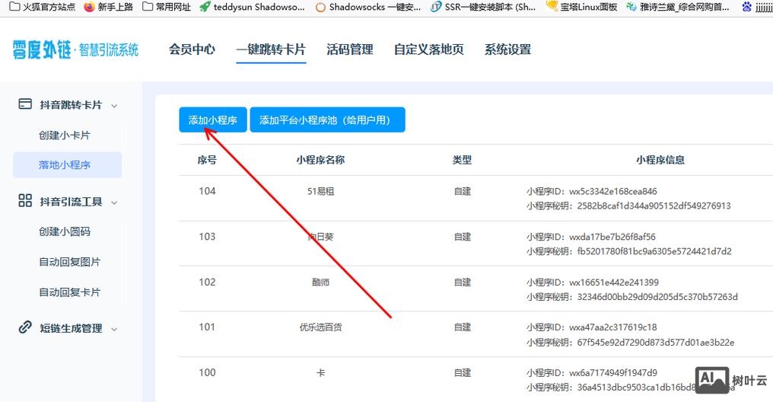Collapse the 抖音跳转卡片 sidebar group chevron
This screenshot has height=402, width=773.
coord(114,106)
